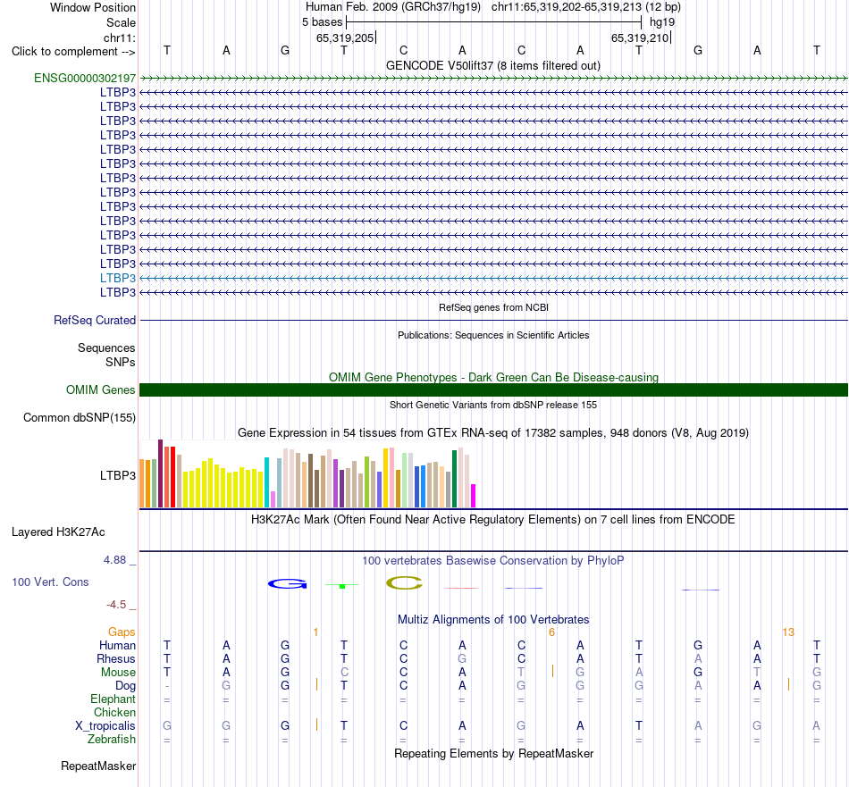Click 'Multiz Alignments of 100 Vertebrates' title
Viewport: 849px width, 787px height.
pos(493,619)
